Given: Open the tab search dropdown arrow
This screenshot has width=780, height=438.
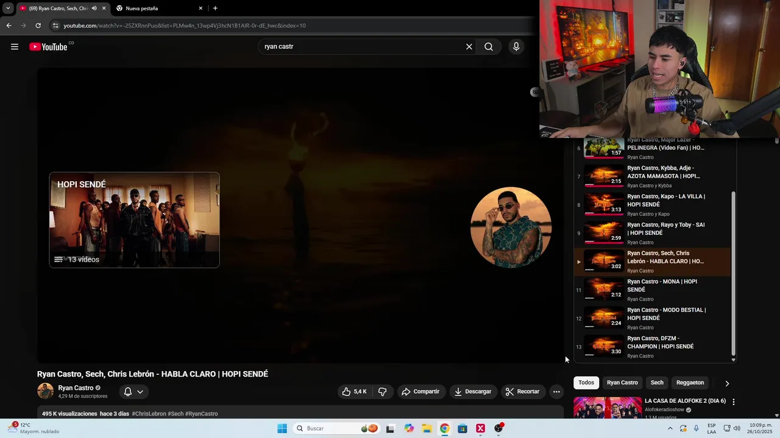Looking at the screenshot, I should coord(8,9).
